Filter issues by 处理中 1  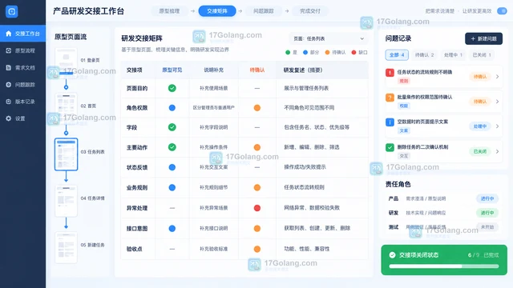coord(453,55)
